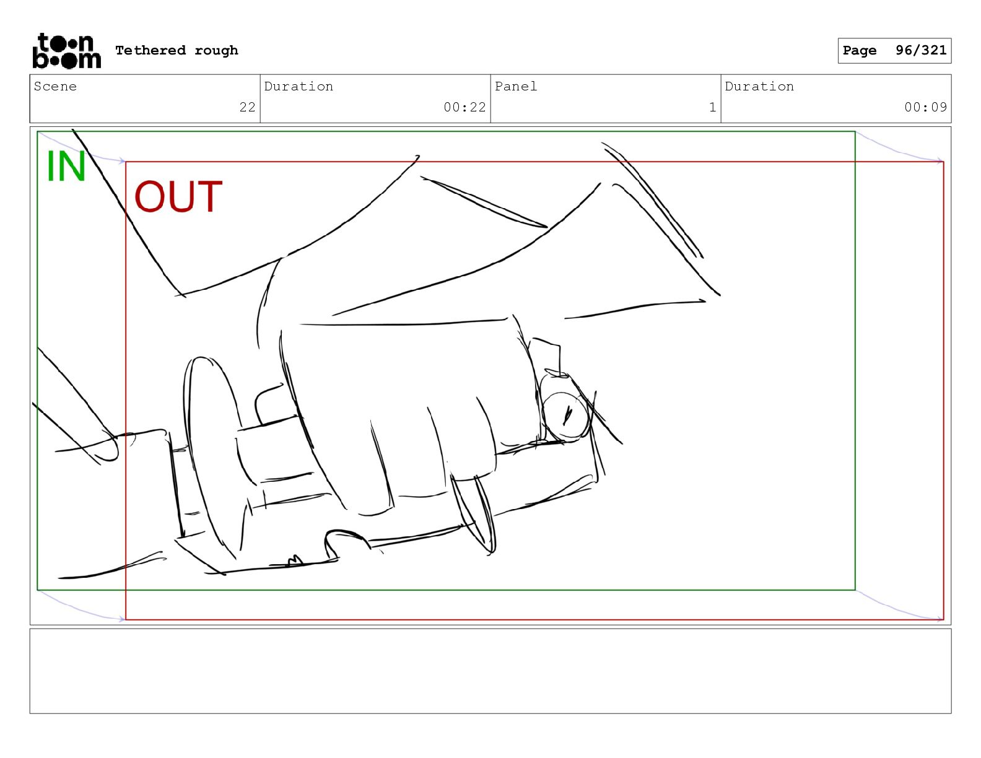Click the 'Scene' header label
Screen dimensions: 981x758
(55, 86)
